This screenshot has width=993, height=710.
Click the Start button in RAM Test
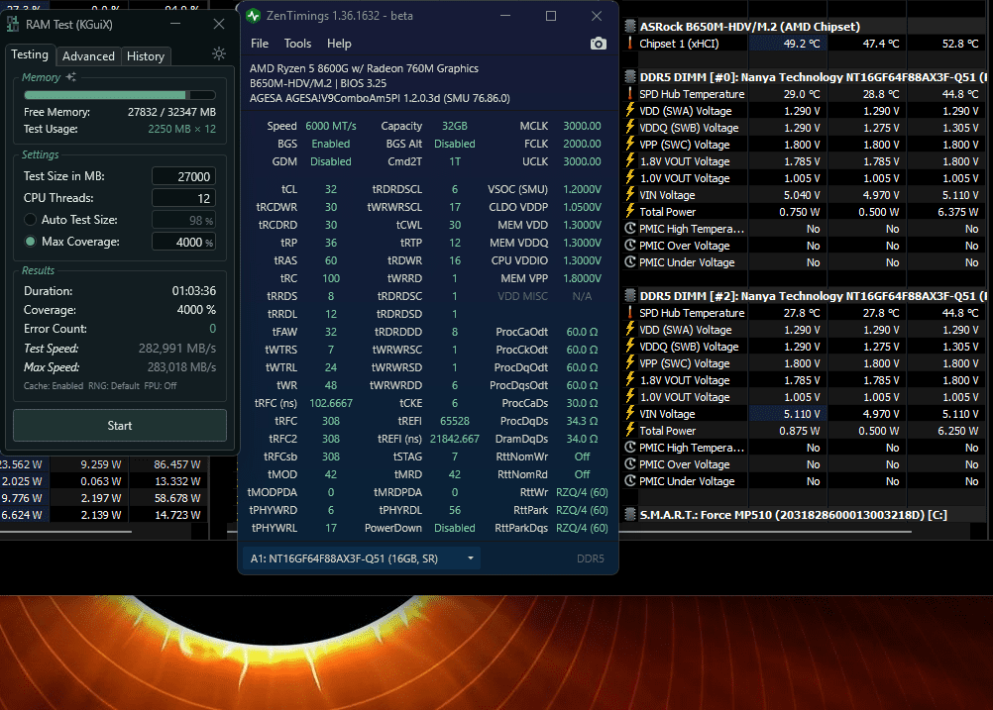click(x=120, y=426)
